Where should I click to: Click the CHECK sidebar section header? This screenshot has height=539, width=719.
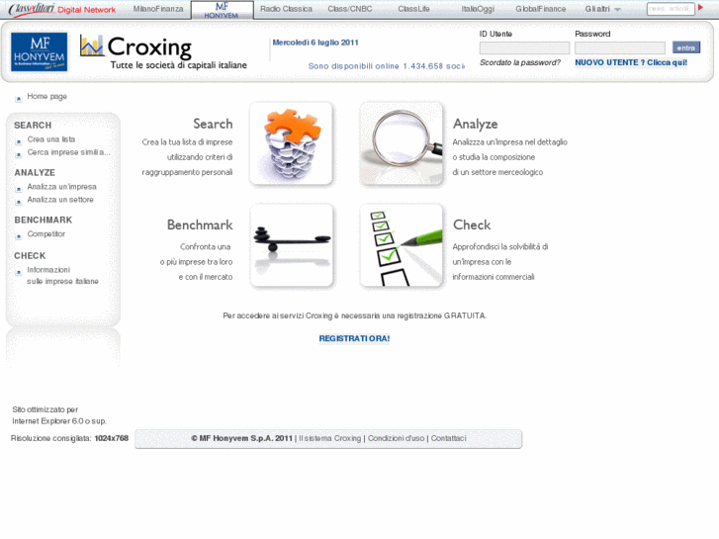click(x=30, y=255)
